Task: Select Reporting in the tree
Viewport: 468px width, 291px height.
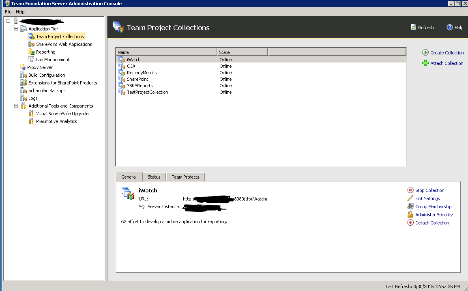Action: pos(46,52)
